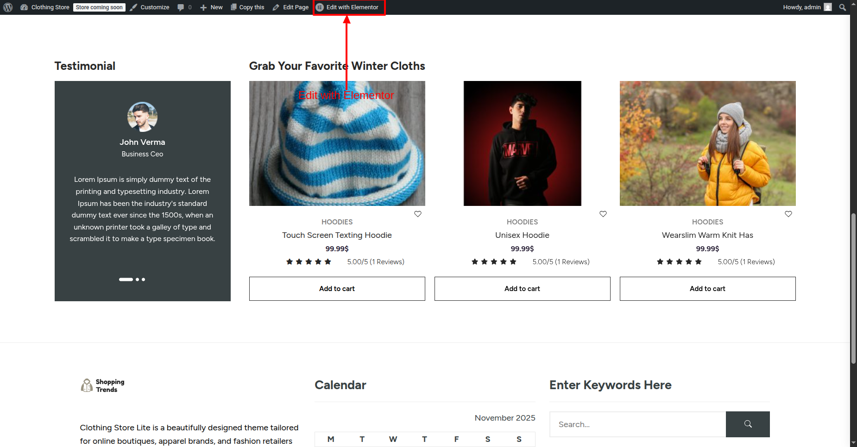Add Unisex Hoodie to cart
857x447 pixels.
pos(522,289)
